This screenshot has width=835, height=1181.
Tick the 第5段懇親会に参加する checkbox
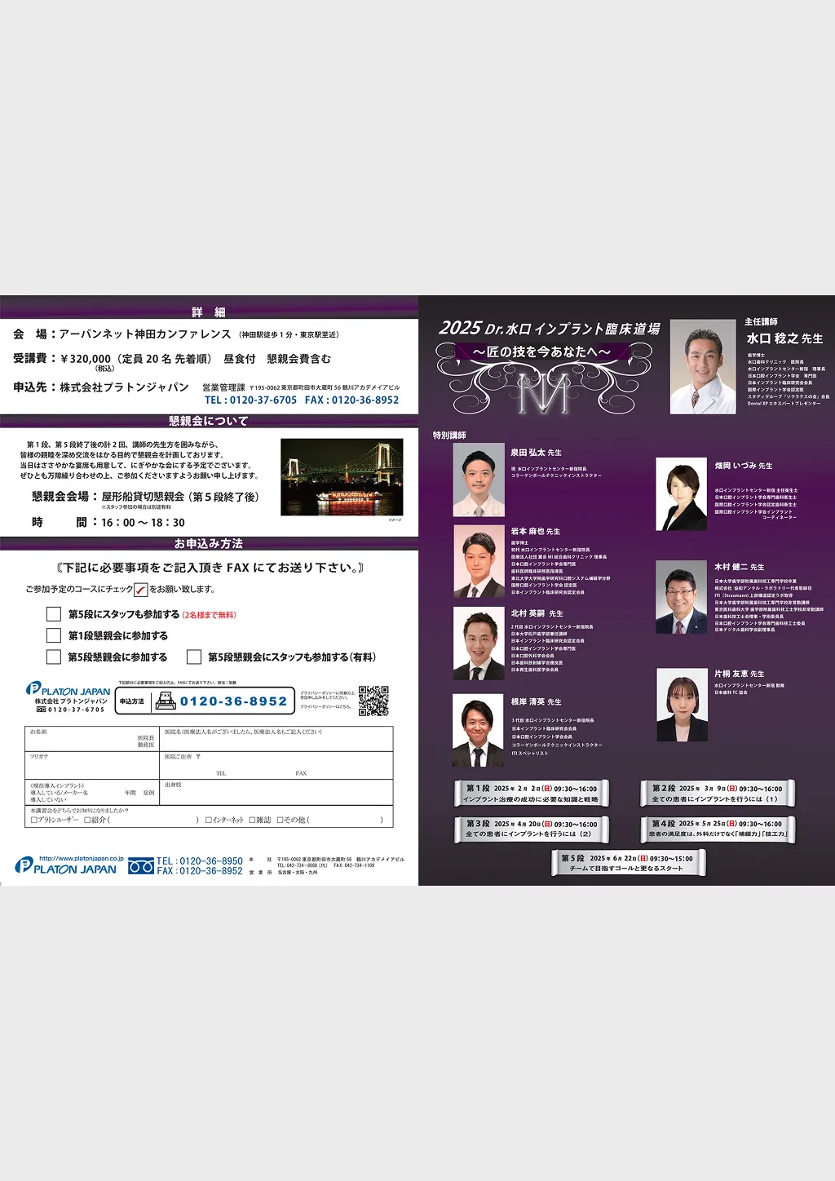point(54,657)
